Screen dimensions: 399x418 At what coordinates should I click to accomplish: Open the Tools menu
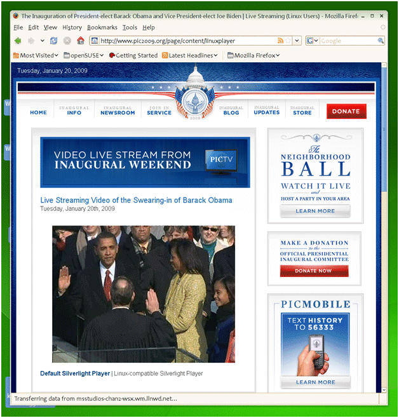pyautogui.click(x=130, y=27)
